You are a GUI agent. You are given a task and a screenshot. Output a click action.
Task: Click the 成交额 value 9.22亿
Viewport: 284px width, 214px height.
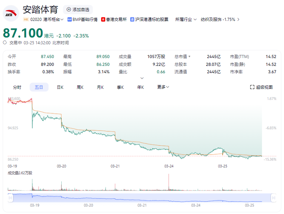[159, 64]
